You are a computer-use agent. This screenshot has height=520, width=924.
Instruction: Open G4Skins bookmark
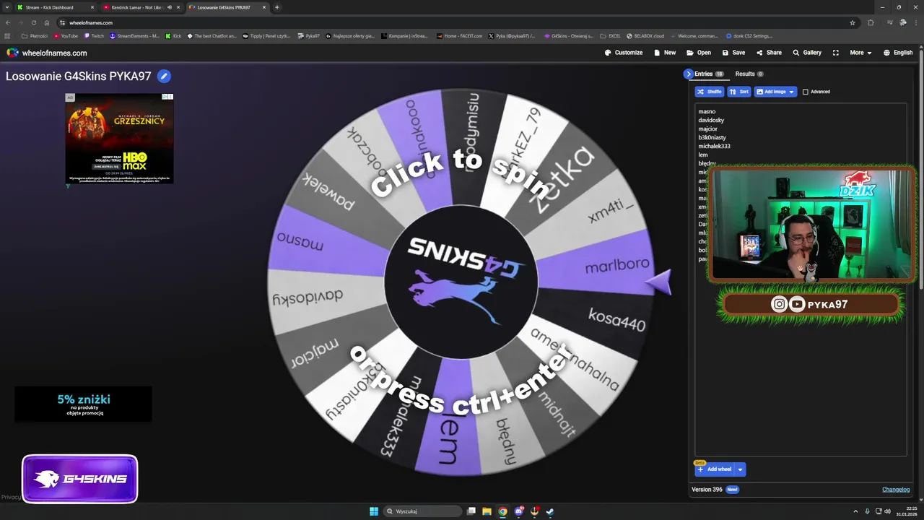coord(569,35)
